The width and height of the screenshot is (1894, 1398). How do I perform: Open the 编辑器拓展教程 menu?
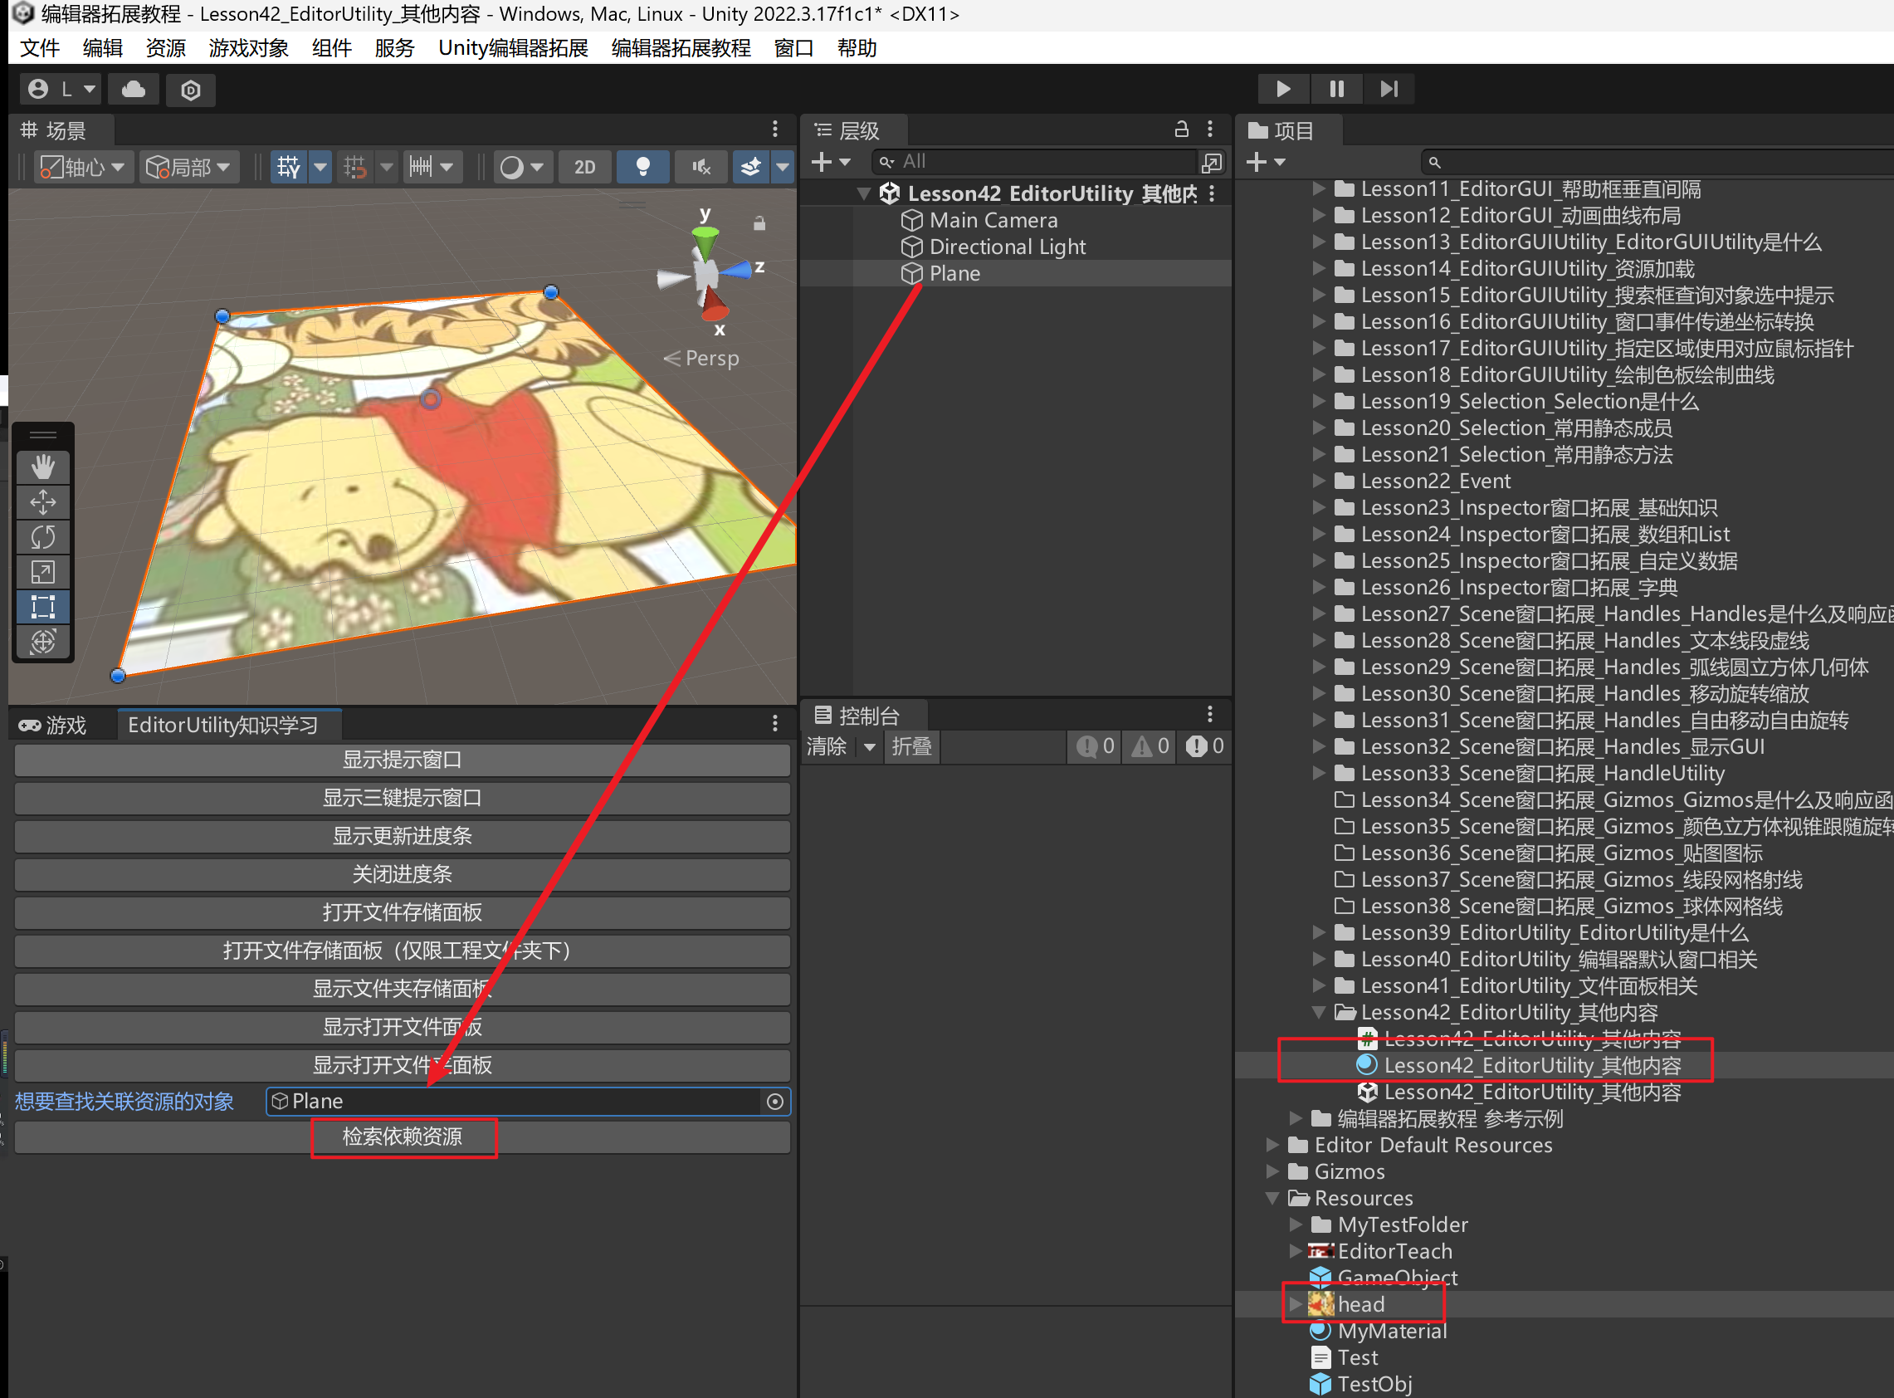coord(680,48)
